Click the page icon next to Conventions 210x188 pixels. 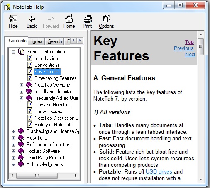[30, 65]
